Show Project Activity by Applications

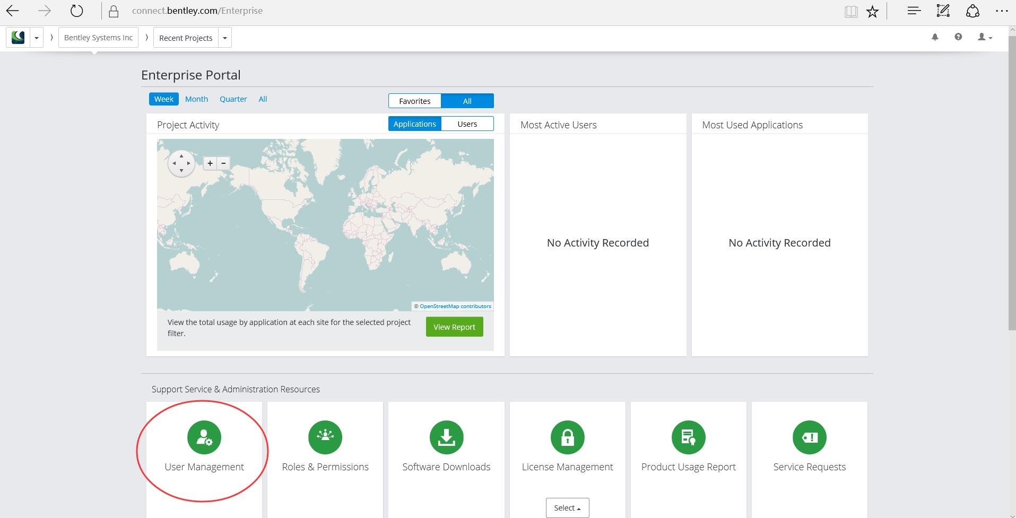(x=415, y=124)
